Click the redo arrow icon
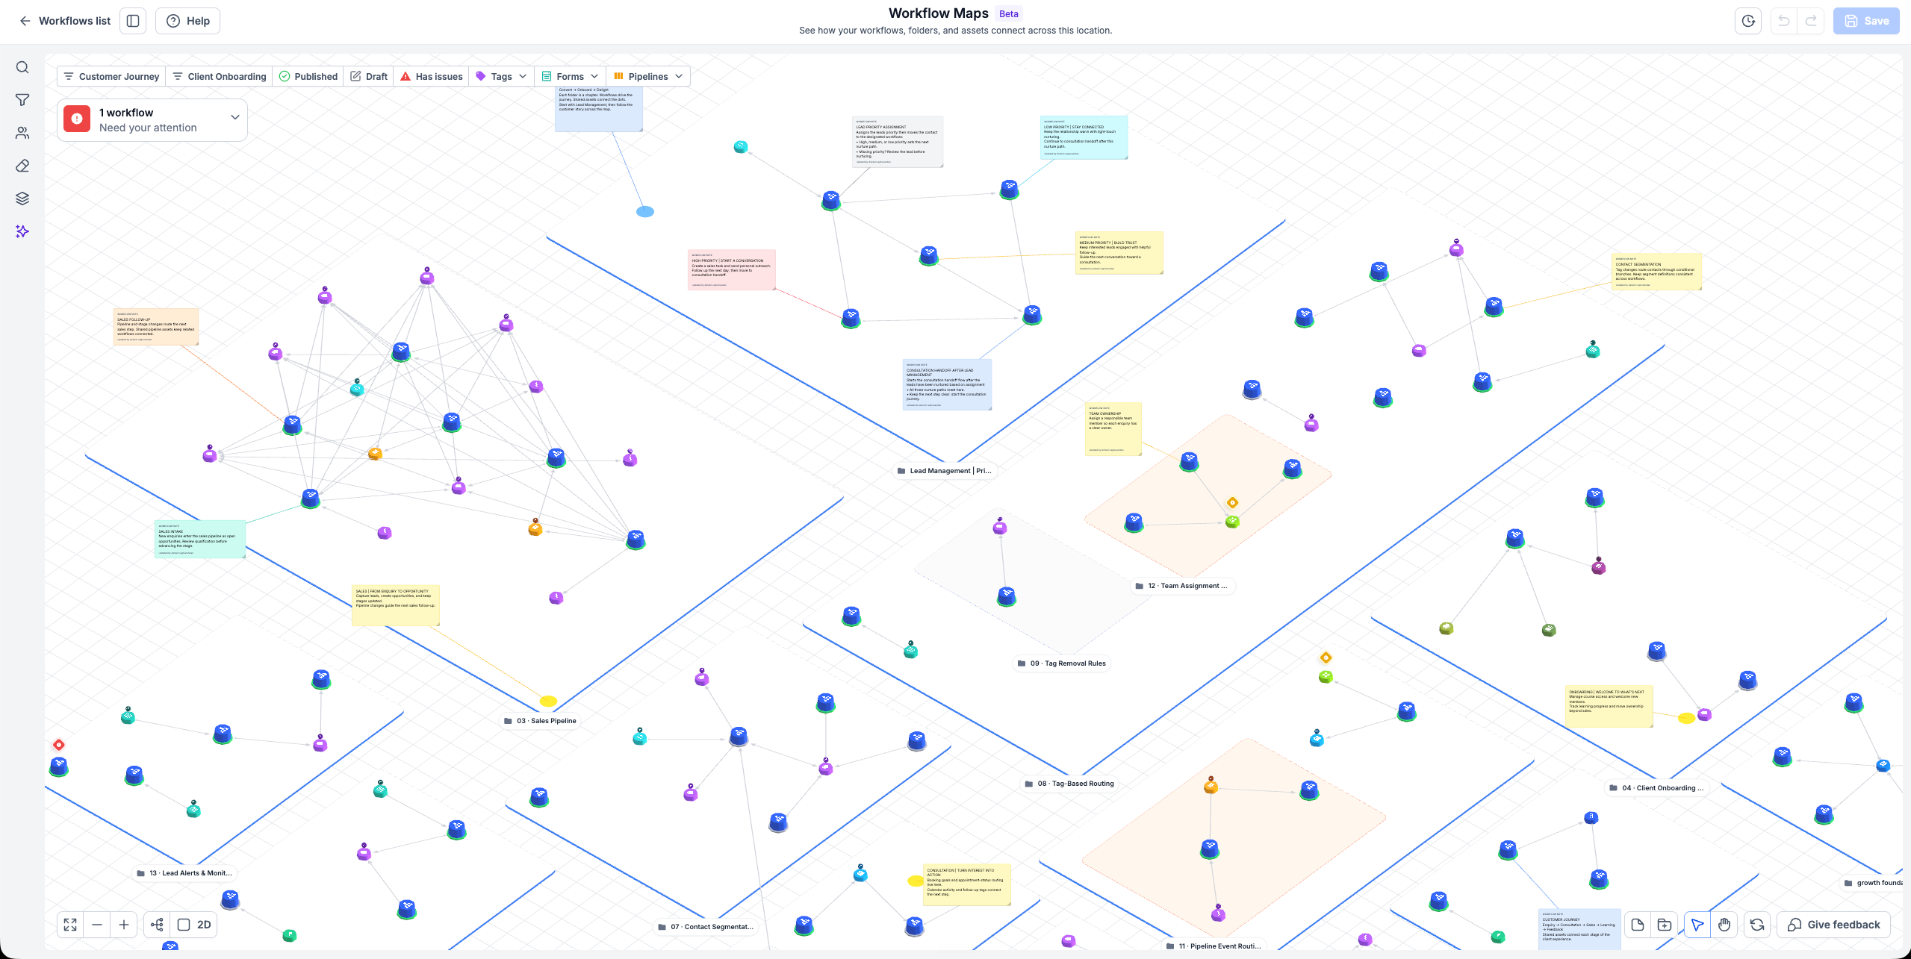Screen dimensions: 1911x959 [x=1811, y=21]
